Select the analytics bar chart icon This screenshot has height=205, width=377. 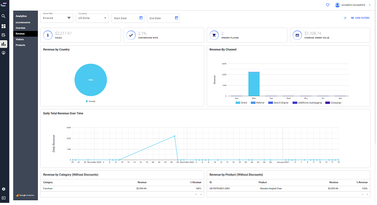[4, 44]
